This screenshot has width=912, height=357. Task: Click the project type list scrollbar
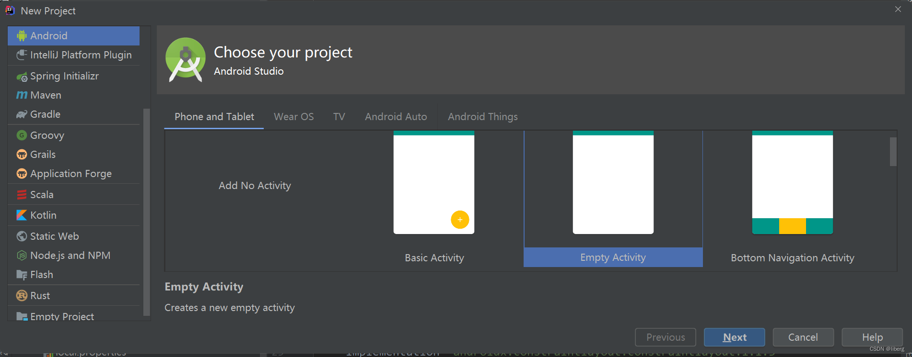tap(147, 212)
